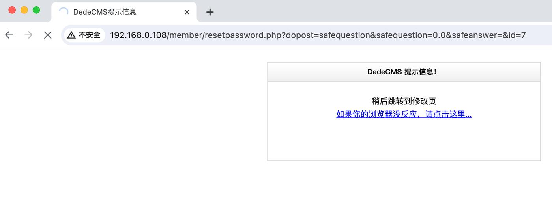Stop the page from loading
Viewport: 552px width, 197px height.
point(48,35)
